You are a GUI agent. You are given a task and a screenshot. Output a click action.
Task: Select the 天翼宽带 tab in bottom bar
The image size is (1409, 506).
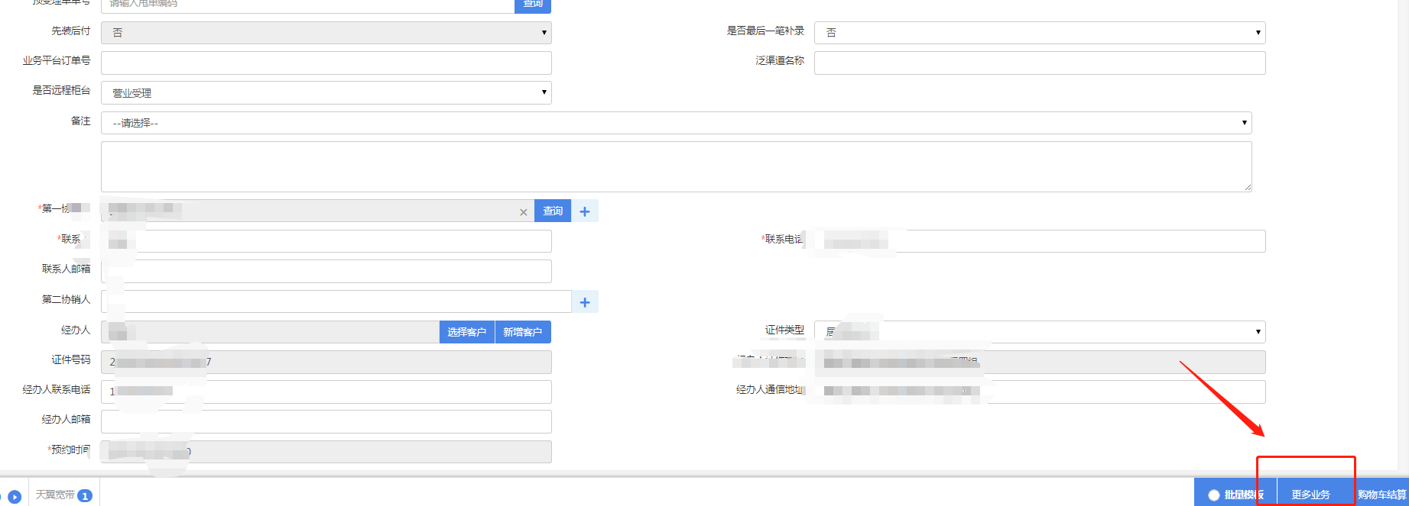click(64, 495)
